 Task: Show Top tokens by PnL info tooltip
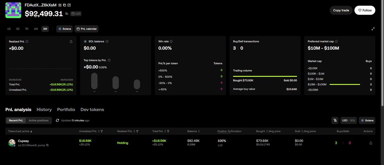[x=110, y=60]
